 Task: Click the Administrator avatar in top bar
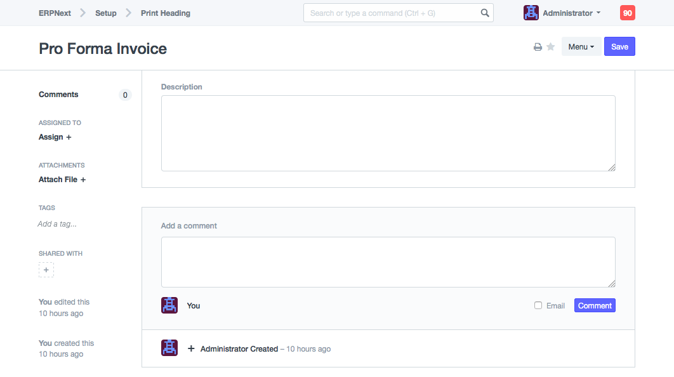pyautogui.click(x=531, y=13)
